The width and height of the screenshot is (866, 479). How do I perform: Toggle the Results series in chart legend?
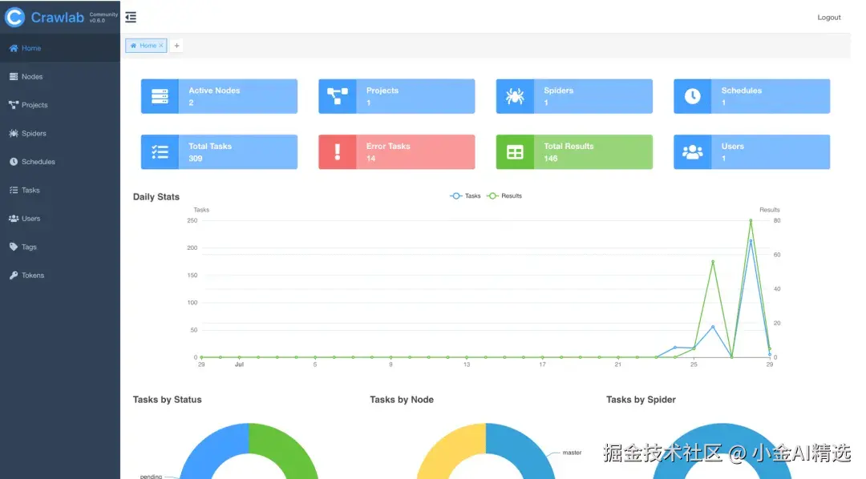[x=504, y=196]
